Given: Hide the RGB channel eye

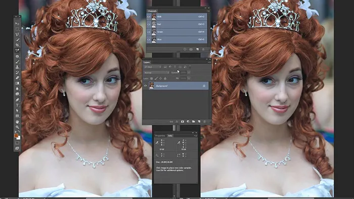Looking at the screenshot, I should 149,17.
